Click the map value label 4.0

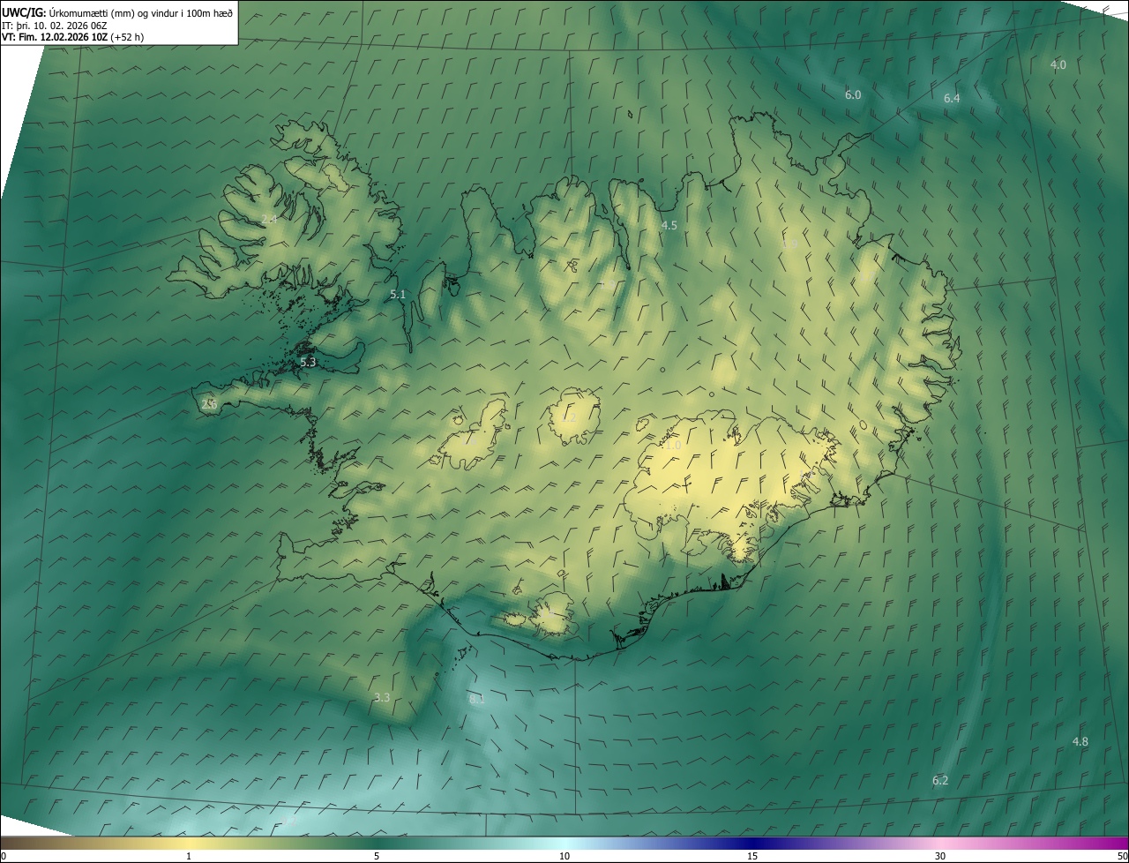click(x=1058, y=65)
